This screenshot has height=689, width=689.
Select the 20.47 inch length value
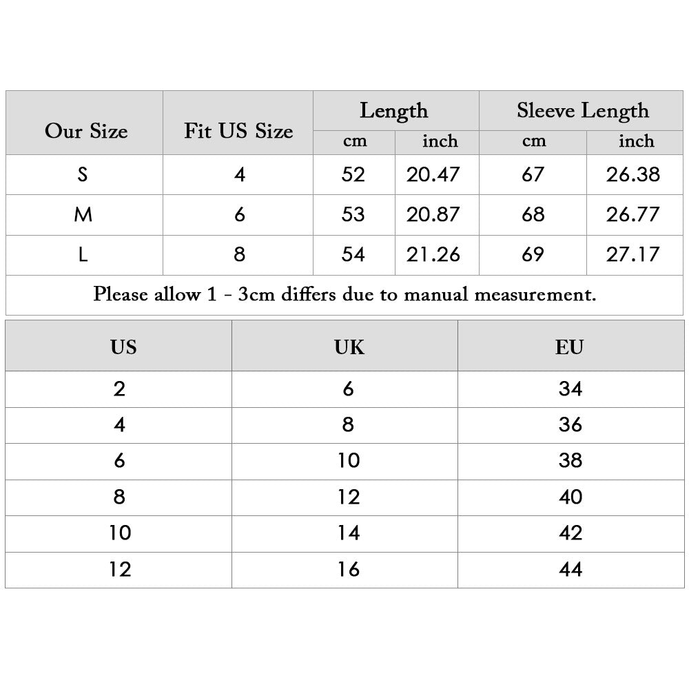(x=433, y=174)
